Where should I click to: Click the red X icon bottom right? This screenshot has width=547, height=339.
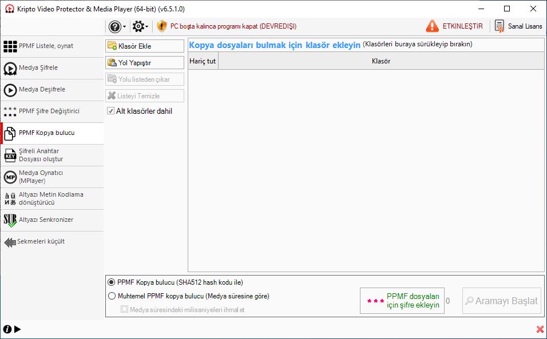pos(540,329)
